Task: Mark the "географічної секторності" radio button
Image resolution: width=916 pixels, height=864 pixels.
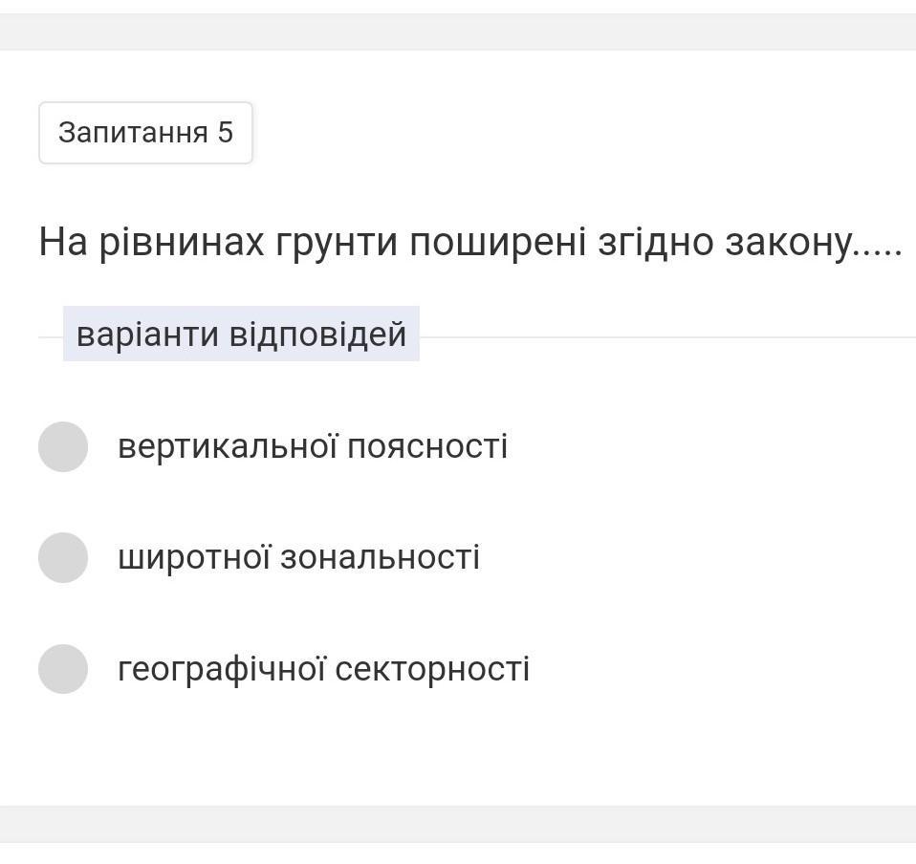Action: click(63, 668)
